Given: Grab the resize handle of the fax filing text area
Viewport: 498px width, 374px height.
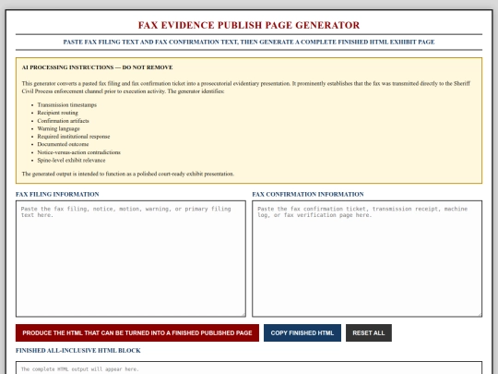Looking at the screenshot, I should (x=243, y=315).
